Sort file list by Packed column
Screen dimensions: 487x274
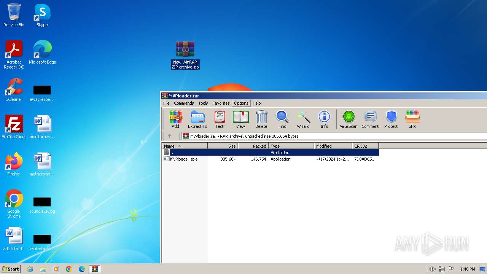pos(253,146)
